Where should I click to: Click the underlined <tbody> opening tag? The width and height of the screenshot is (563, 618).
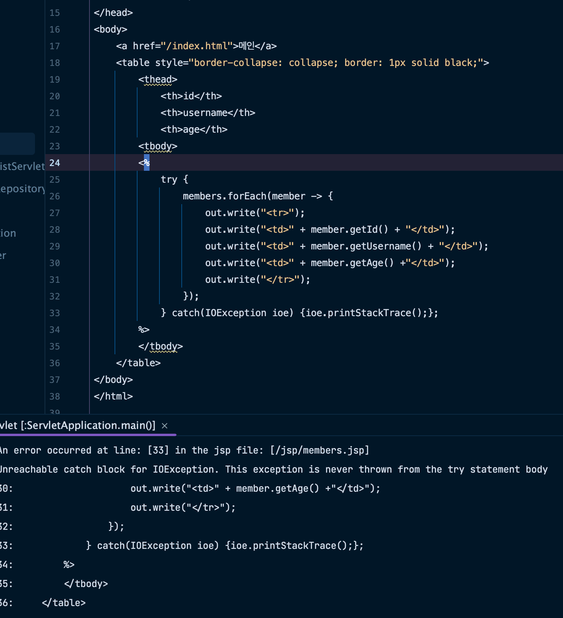tap(158, 146)
